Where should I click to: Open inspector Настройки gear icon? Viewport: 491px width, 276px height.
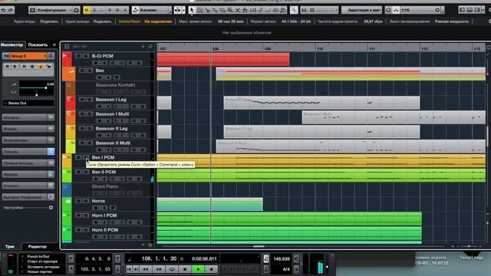coord(51,208)
